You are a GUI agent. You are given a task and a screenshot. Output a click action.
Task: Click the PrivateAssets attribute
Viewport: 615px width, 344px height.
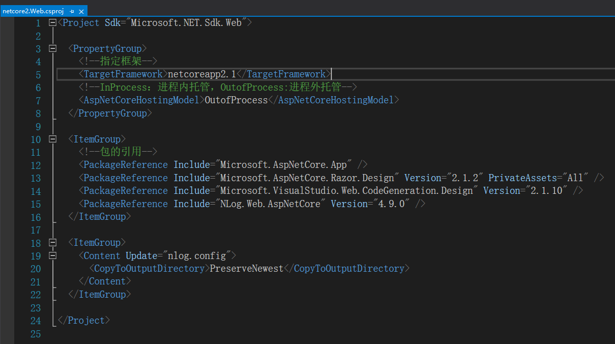click(x=522, y=178)
